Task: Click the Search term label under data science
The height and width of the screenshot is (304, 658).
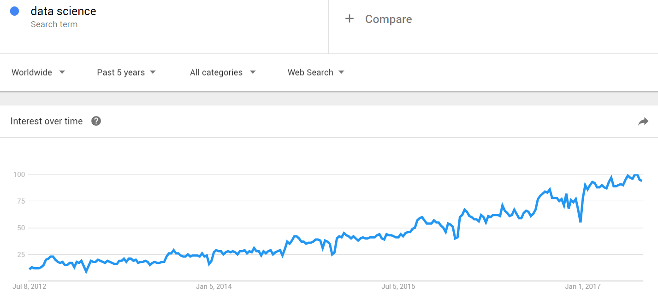Action: 54,24
